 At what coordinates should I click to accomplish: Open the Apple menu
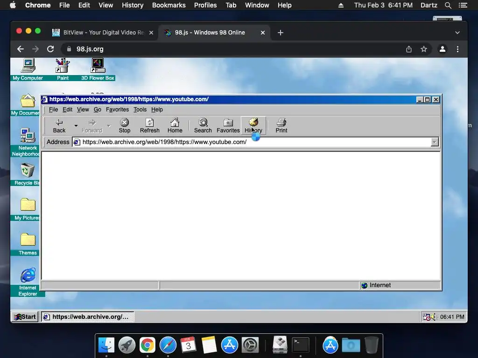13,5
